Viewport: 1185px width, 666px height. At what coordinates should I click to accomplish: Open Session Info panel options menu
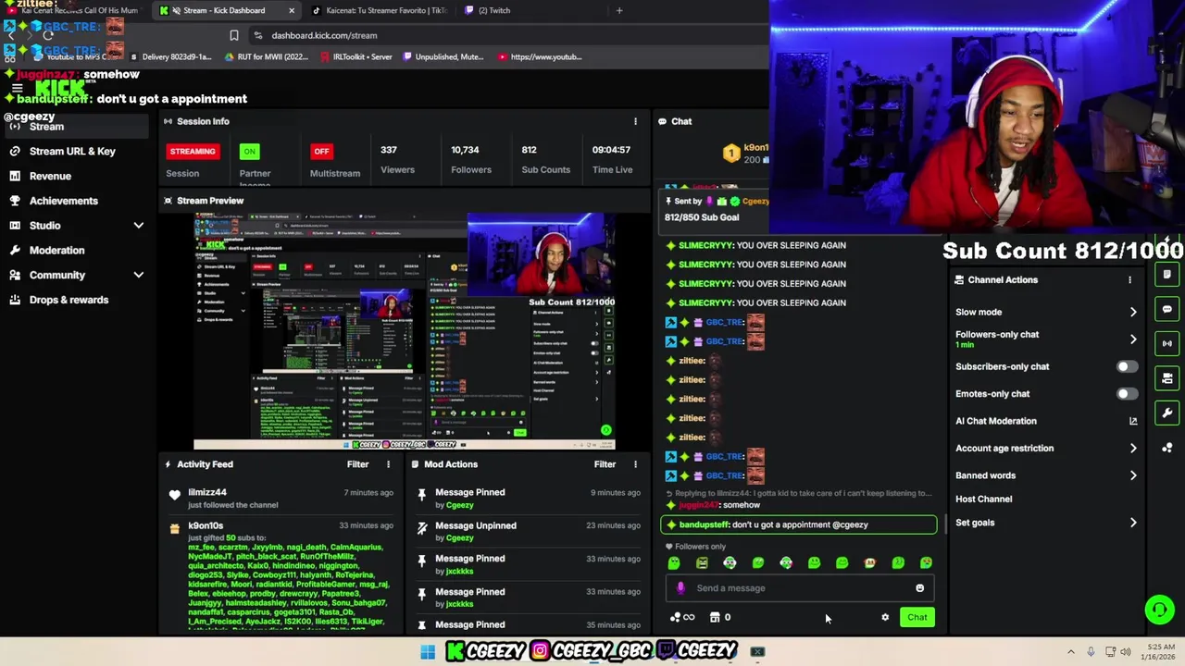[635, 121]
